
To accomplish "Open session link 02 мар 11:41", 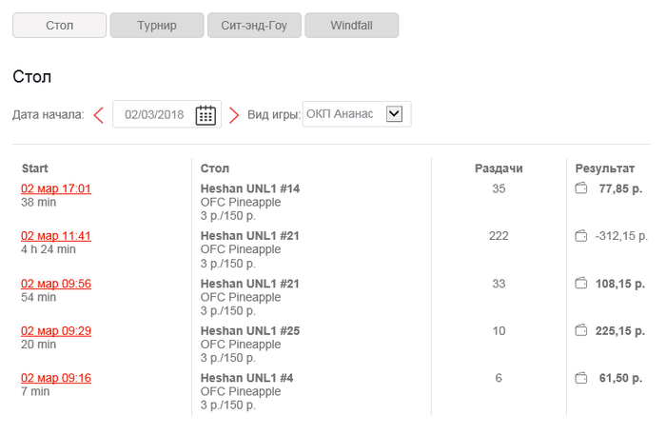I will click(56, 236).
